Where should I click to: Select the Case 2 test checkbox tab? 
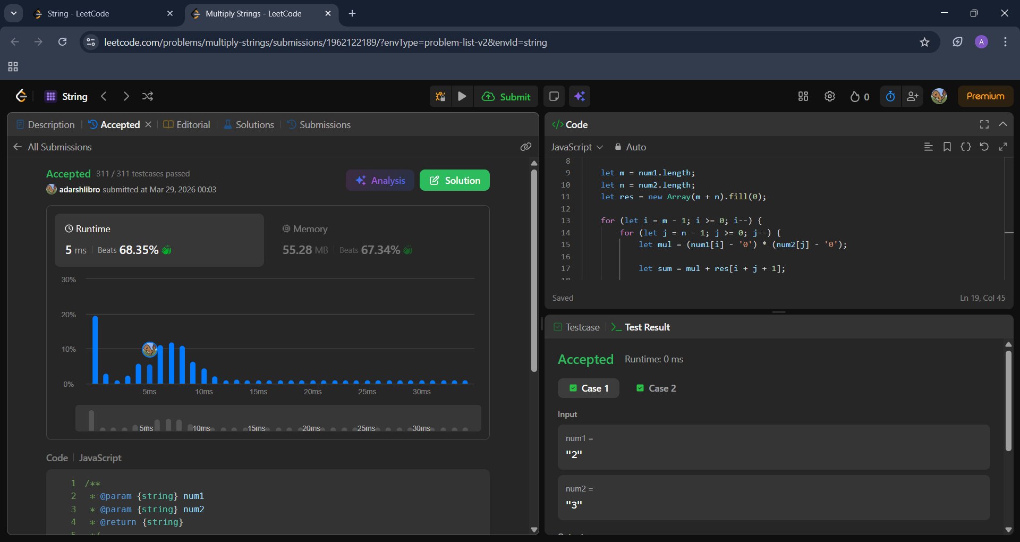tap(656, 388)
